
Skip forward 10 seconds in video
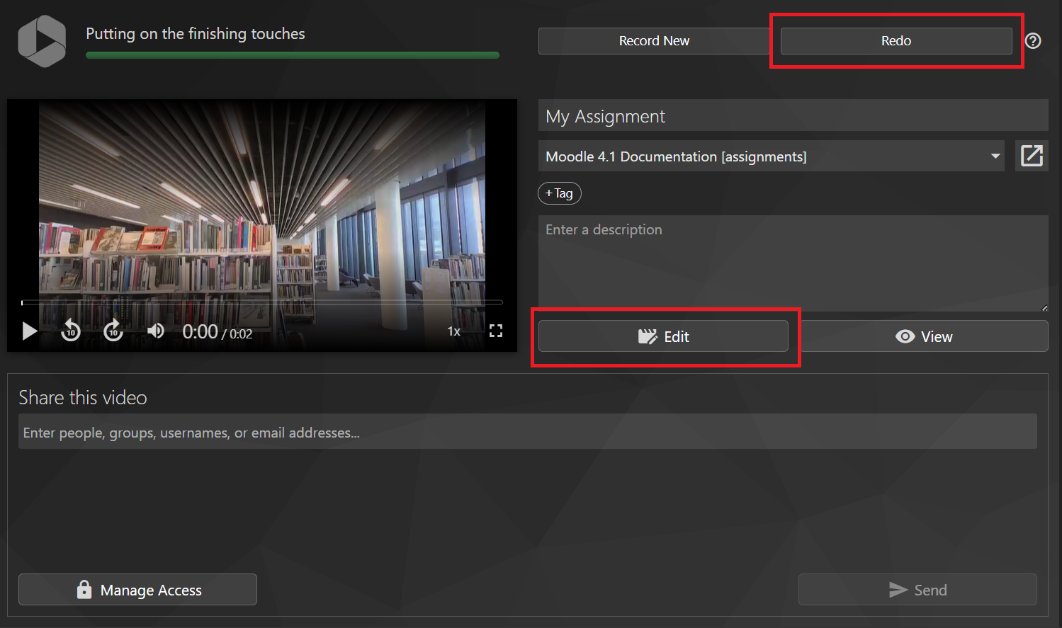click(113, 331)
